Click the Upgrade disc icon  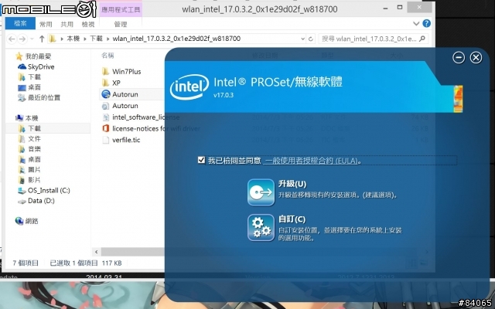(x=261, y=192)
